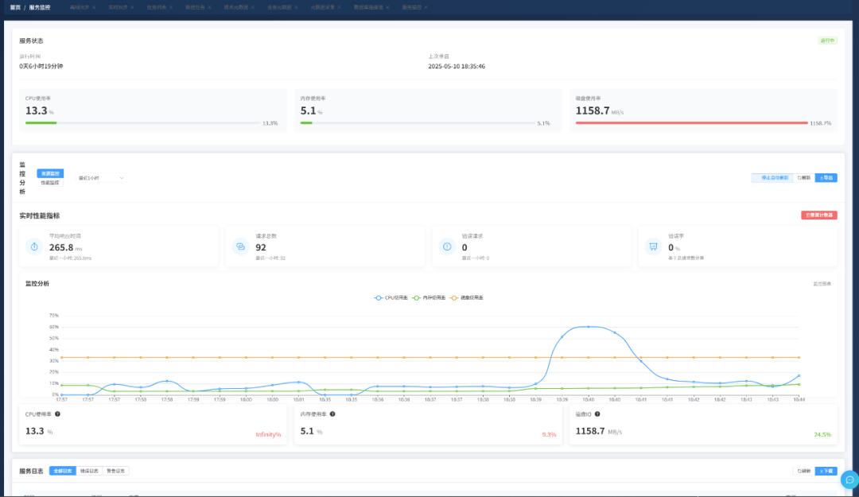The image size is (859, 497).
Task: Click the green 运行中 status badge
Action: (x=827, y=41)
